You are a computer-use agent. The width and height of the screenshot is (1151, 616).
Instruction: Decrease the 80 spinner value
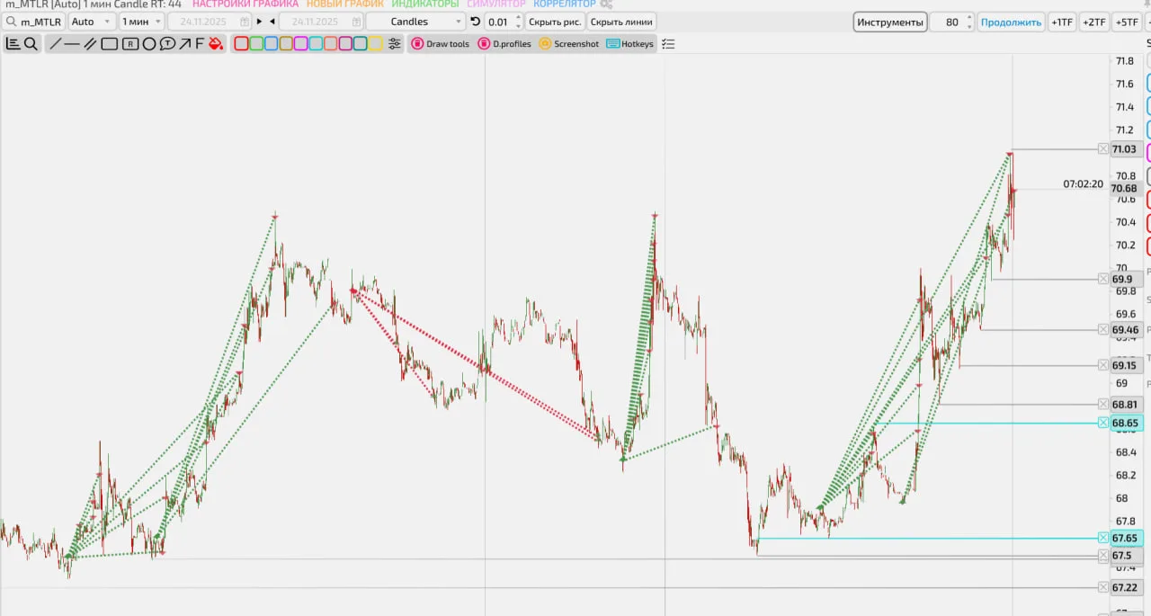point(969,26)
